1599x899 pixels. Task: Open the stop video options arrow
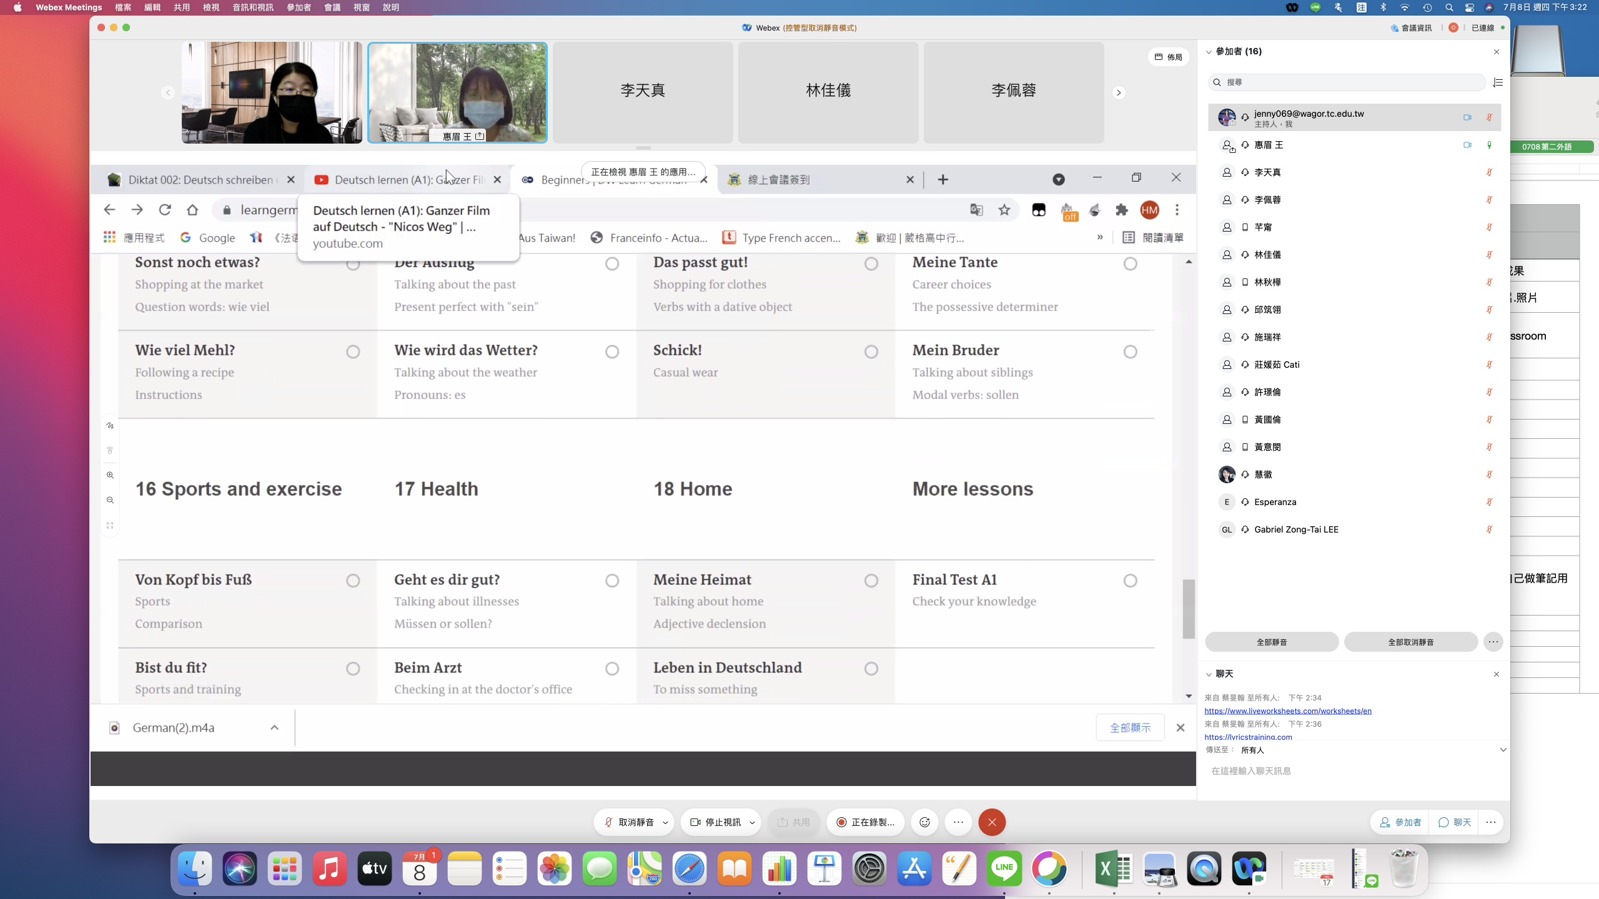(752, 822)
